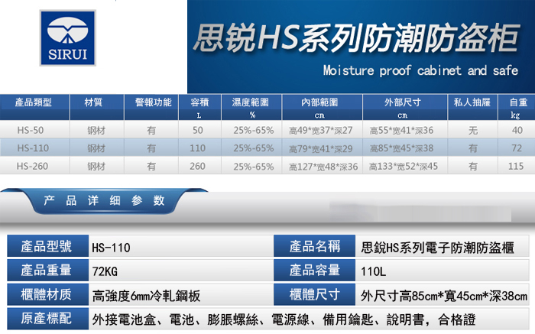
Task: Click the inner size 高79*宽41*深29
Action: [x=320, y=149]
